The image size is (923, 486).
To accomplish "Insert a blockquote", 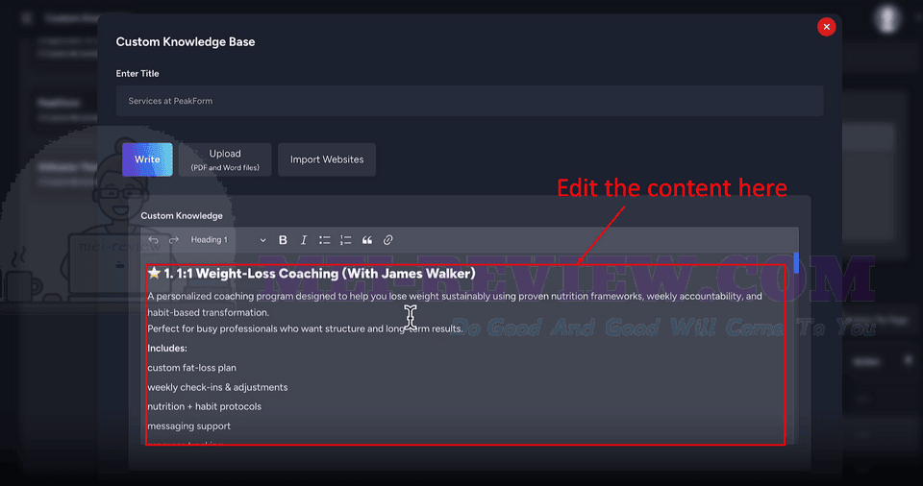I will [x=366, y=240].
